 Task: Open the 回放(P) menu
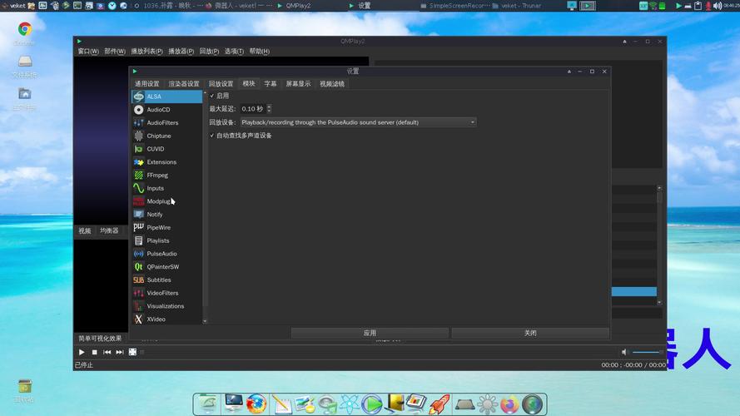point(209,51)
